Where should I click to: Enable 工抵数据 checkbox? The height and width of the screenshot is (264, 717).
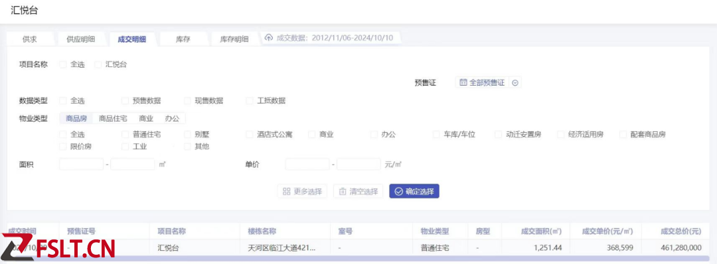[x=250, y=100]
